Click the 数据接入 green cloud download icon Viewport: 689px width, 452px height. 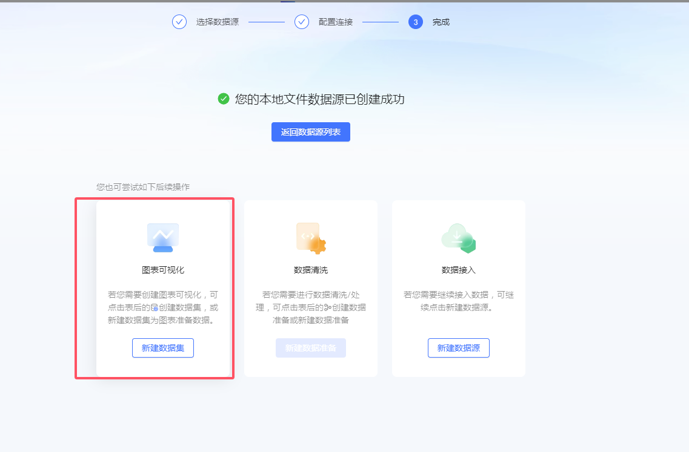pyautogui.click(x=458, y=238)
